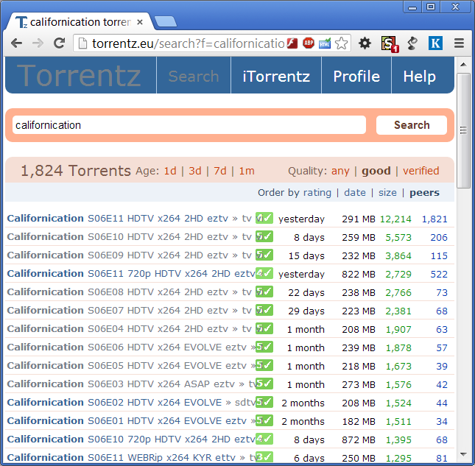Reload the page with the refresh icon
Viewport: 475px width, 466px height.
pyautogui.click(x=60, y=43)
